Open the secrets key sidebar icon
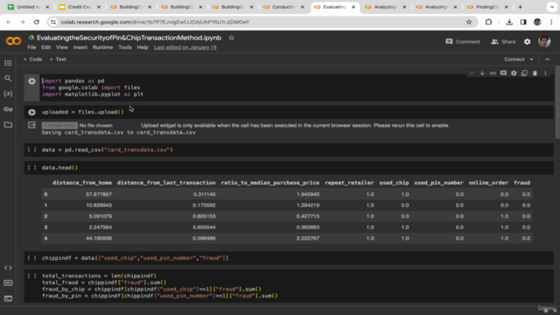 click(8, 109)
